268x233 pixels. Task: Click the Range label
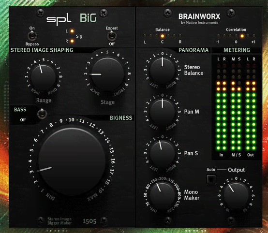[x=44, y=101]
